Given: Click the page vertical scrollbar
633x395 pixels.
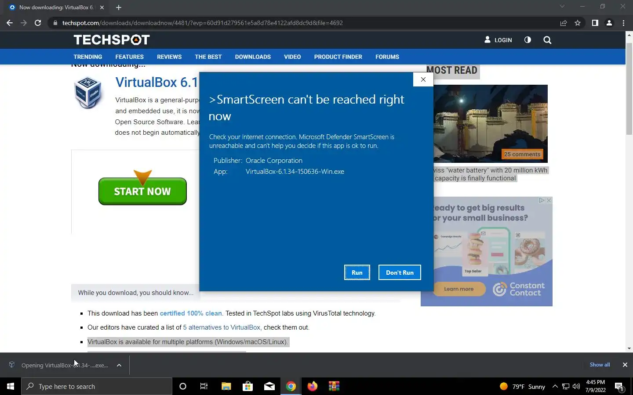Looking at the screenshot, I should [629, 89].
